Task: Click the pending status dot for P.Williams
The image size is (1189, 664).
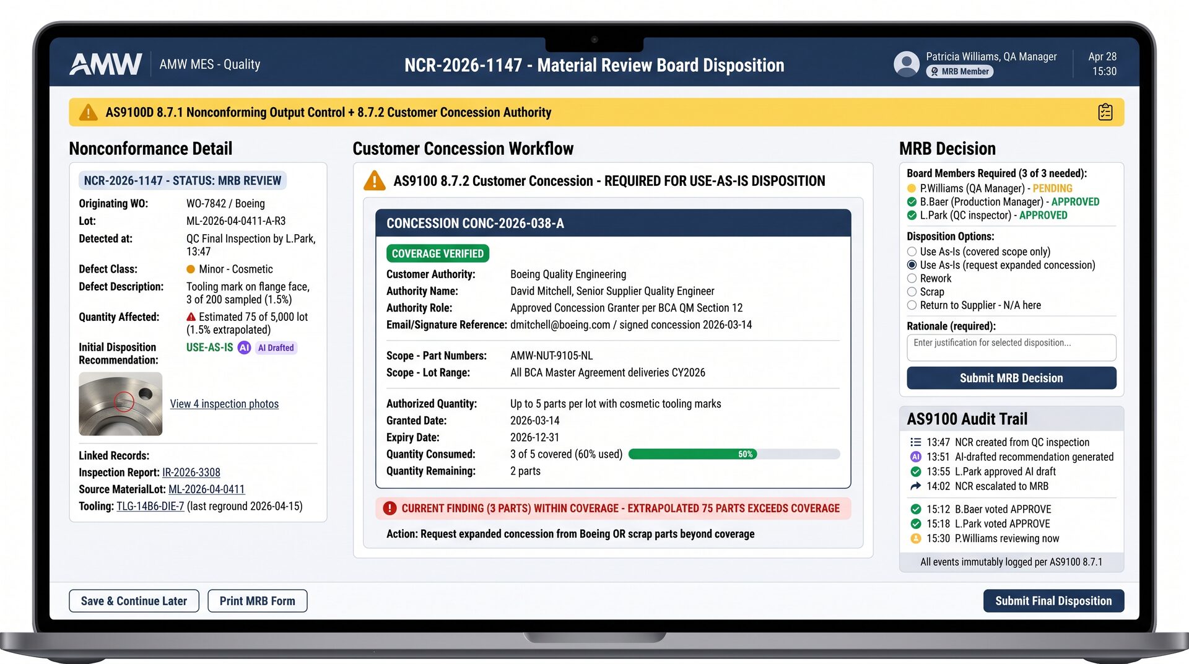Action: click(912, 188)
